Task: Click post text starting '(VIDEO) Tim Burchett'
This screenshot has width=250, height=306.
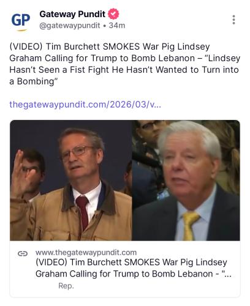Action: (125, 64)
